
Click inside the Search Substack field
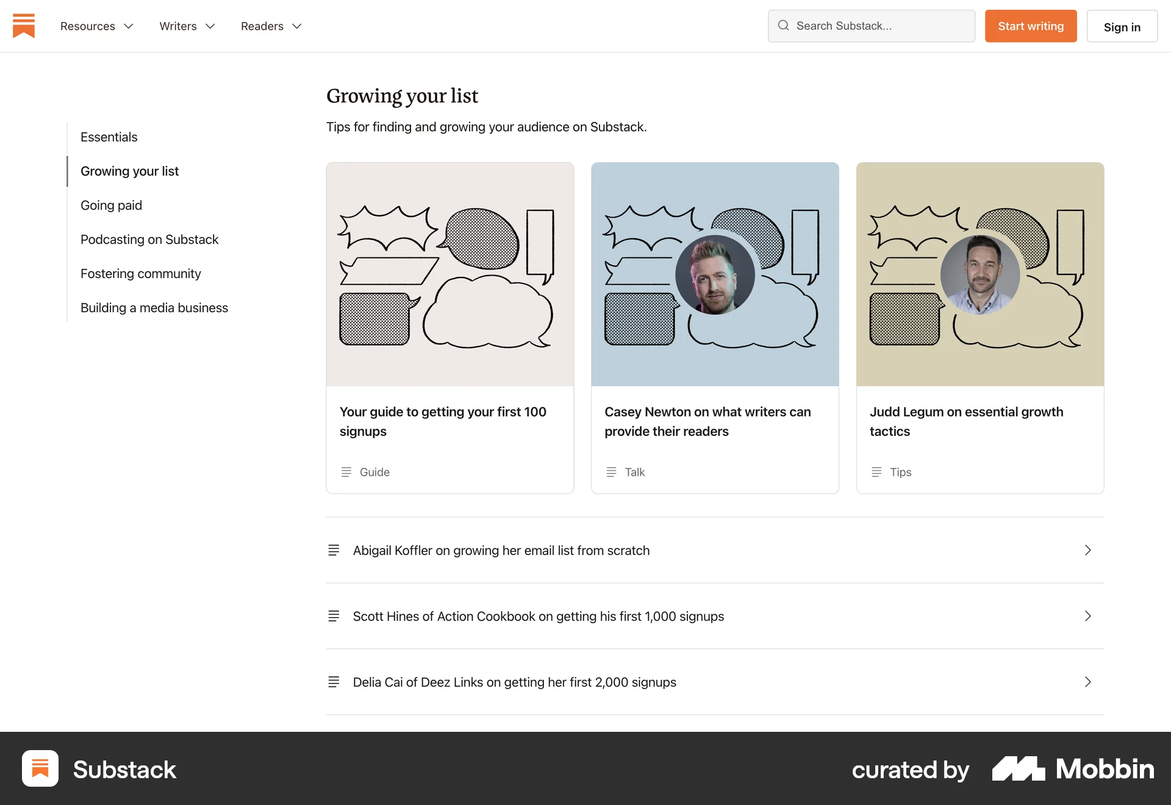tap(872, 26)
